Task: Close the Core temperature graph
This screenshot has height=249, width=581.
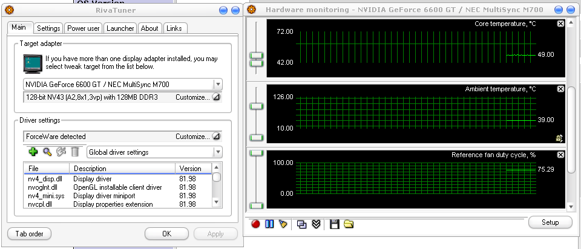Action: (560, 24)
